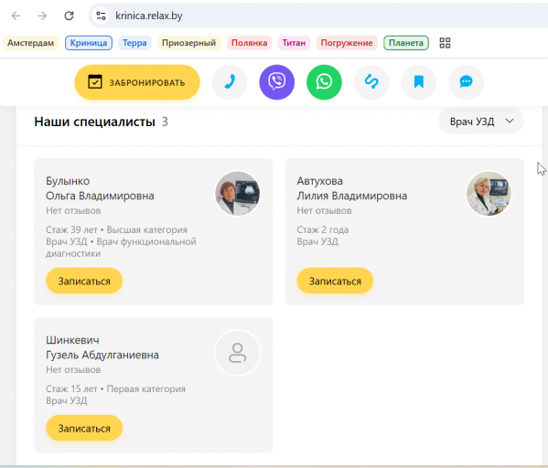Open the Титан tab group

pyautogui.click(x=294, y=43)
